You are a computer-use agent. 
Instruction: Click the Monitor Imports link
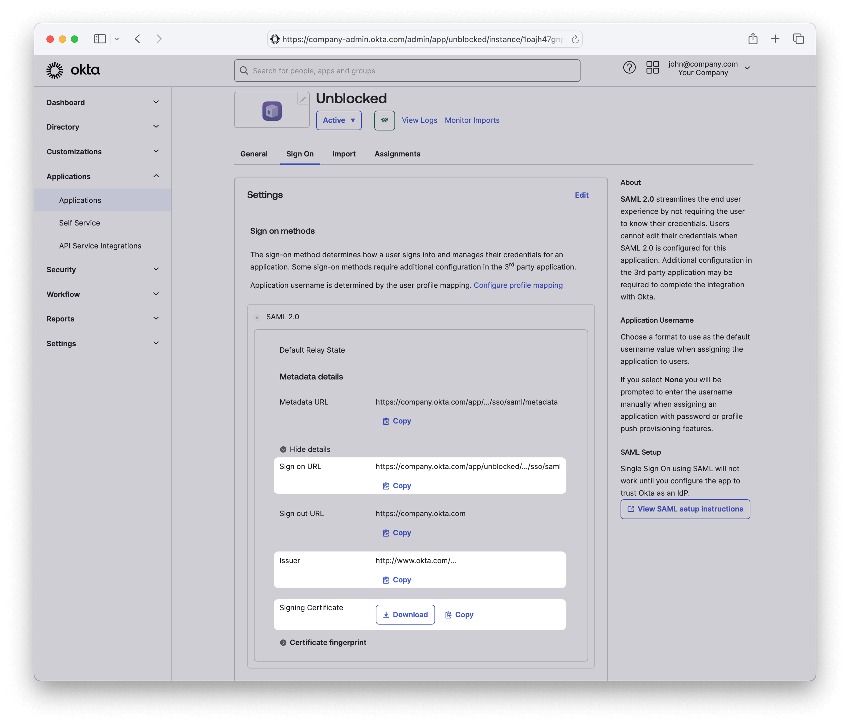(x=472, y=120)
